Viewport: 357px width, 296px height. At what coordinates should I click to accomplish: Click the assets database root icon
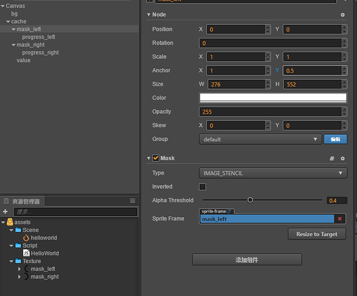[10, 222]
